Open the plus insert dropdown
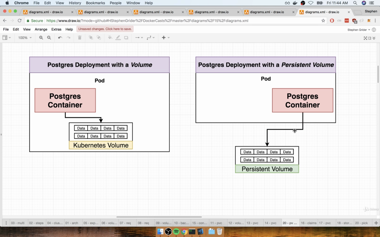This screenshot has height=237, width=380. point(166,38)
